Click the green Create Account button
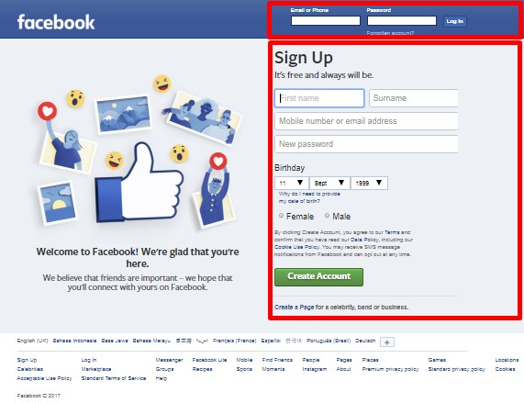Image resolution: width=524 pixels, height=403 pixels. (318, 276)
